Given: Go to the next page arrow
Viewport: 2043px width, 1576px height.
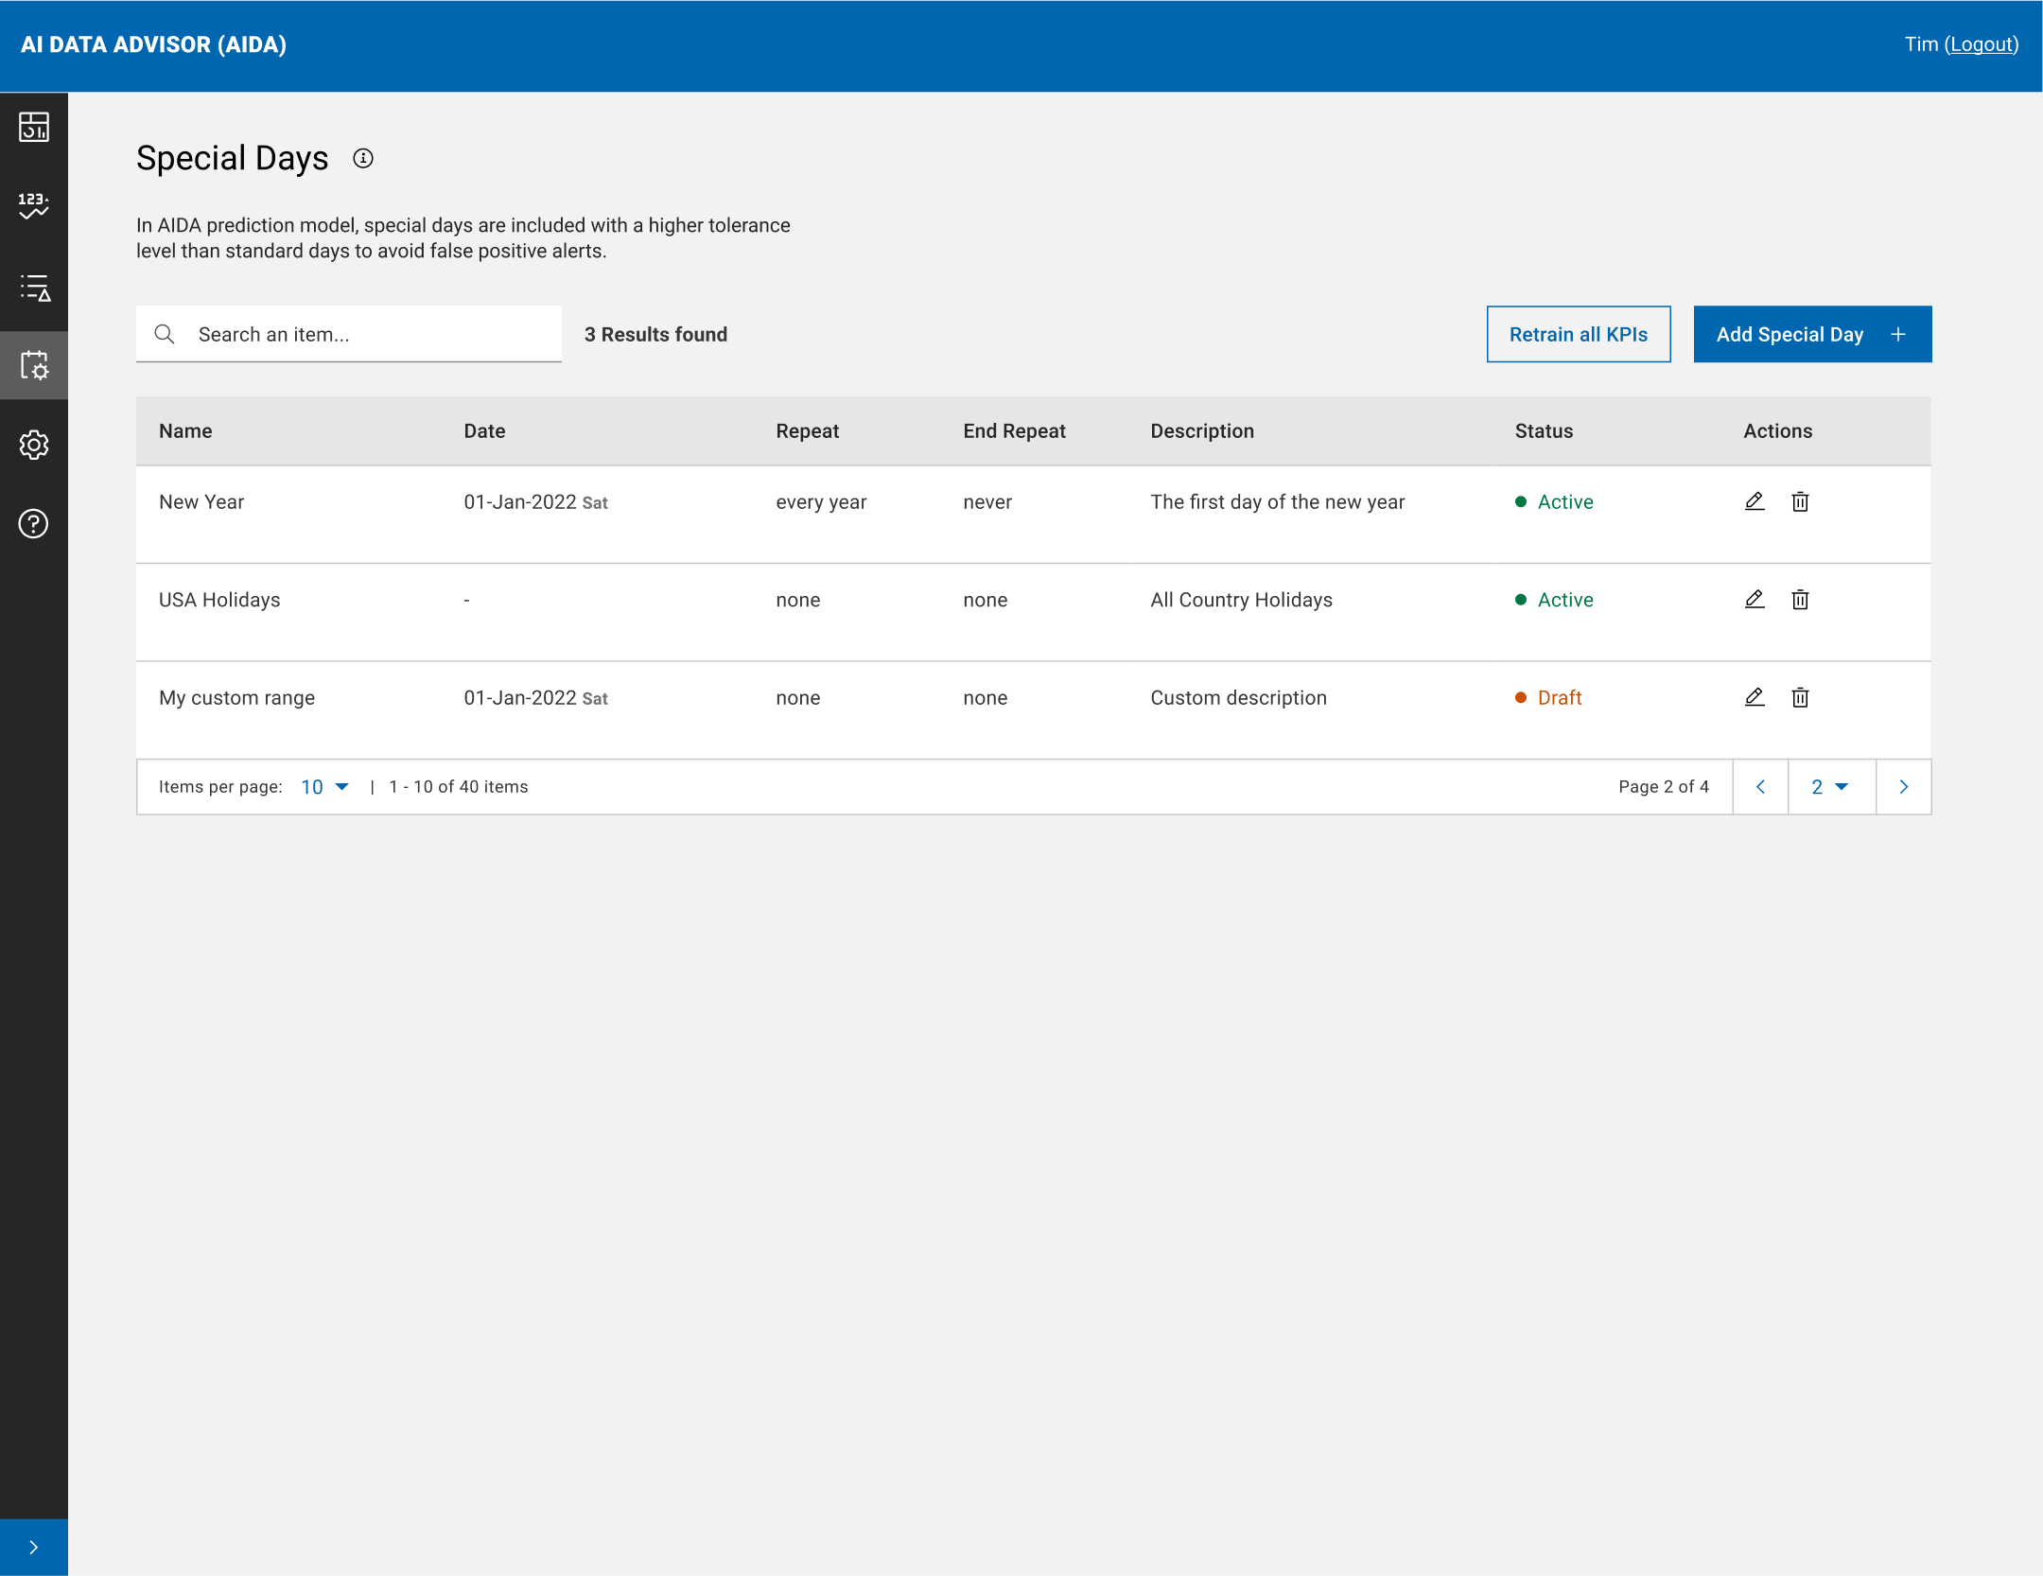Looking at the screenshot, I should click(x=1903, y=787).
